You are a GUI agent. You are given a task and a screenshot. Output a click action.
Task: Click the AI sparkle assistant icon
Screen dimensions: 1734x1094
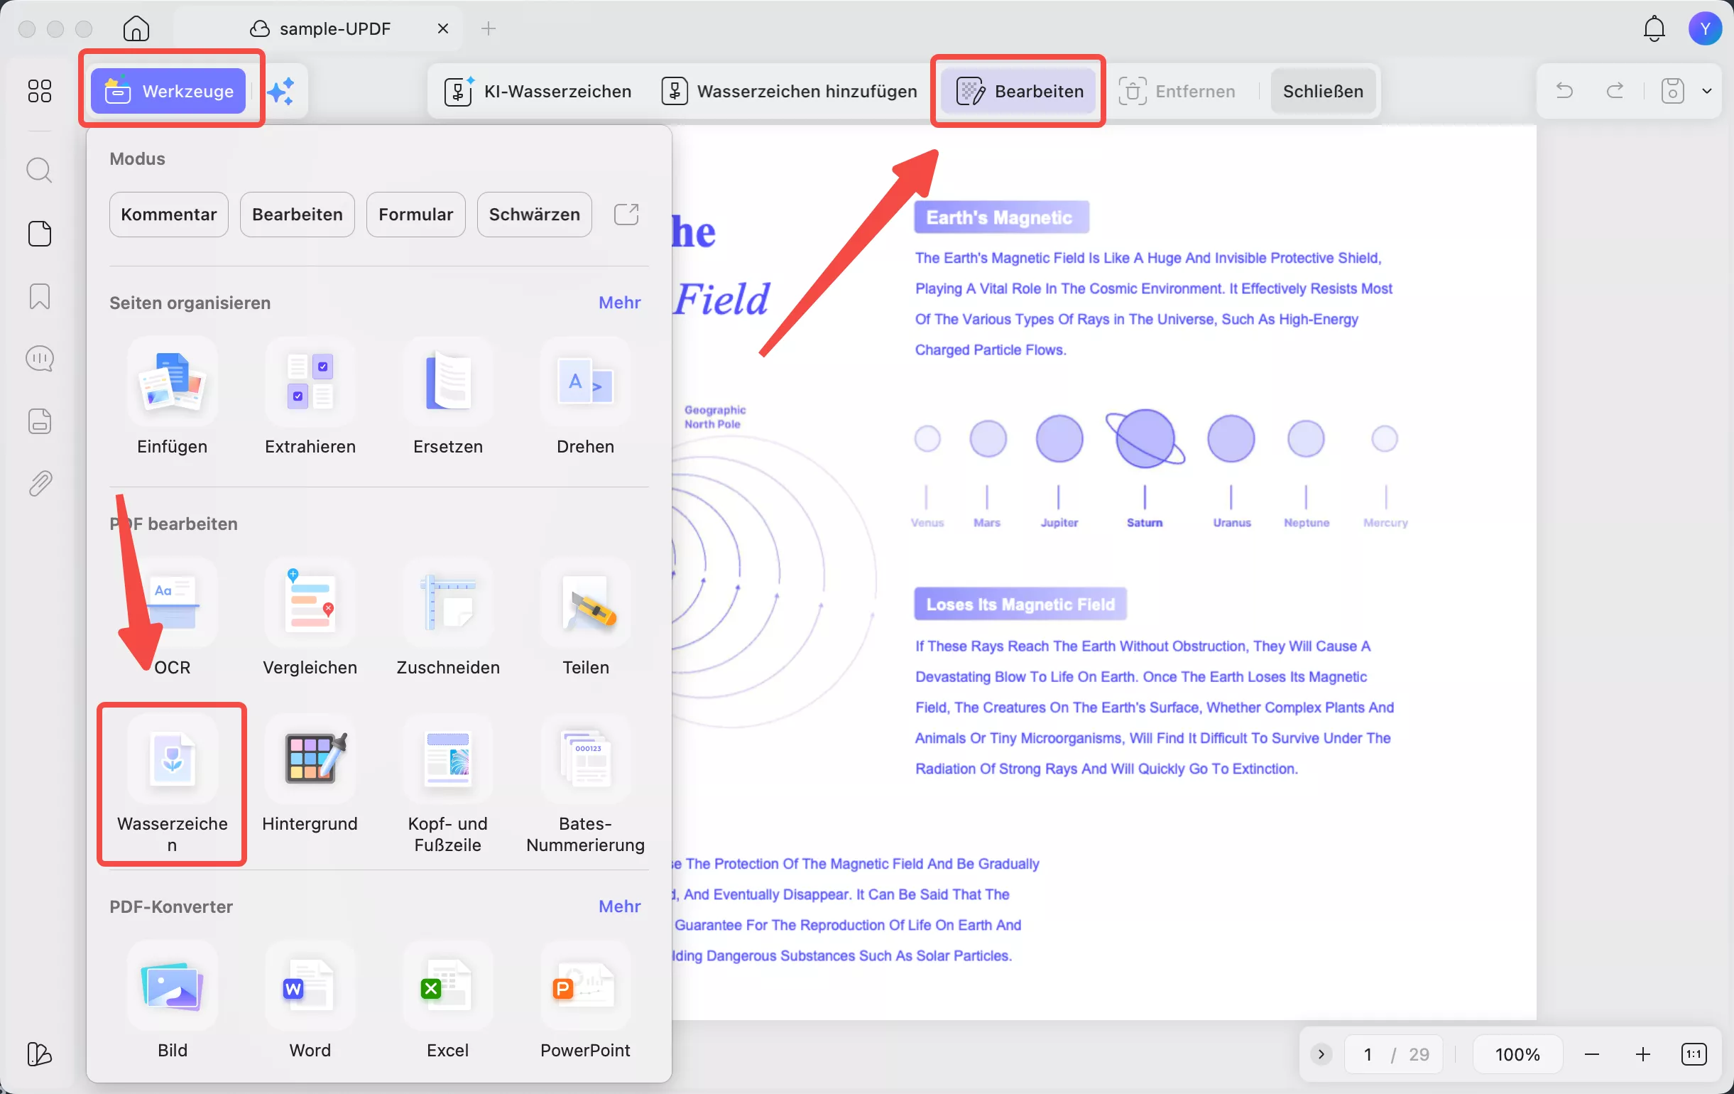(x=281, y=92)
